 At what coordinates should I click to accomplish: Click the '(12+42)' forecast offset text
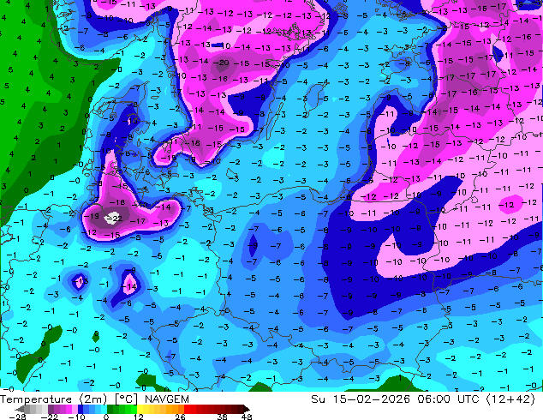pos(510,399)
